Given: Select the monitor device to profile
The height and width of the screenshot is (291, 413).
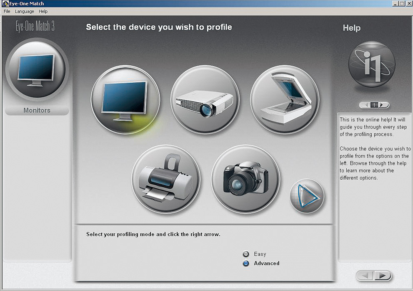Looking at the screenshot, I should [125, 100].
